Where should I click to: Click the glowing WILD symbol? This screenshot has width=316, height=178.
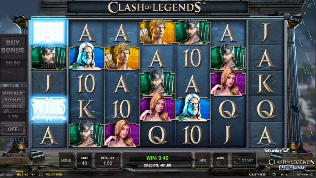pos(49,109)
